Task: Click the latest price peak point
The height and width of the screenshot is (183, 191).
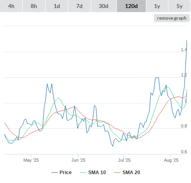Action: click(x=187, y=40)
